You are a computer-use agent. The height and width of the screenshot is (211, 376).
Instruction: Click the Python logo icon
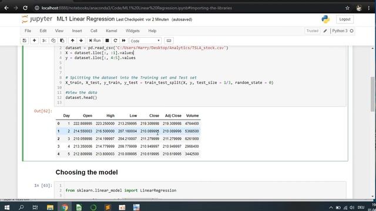pos(325,19)
